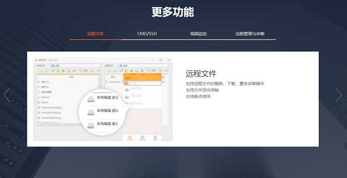347x178 pixels.
Task: Close the embedded 远程文件 window with X
Action: pyautogui.click(x=169, y=60)
